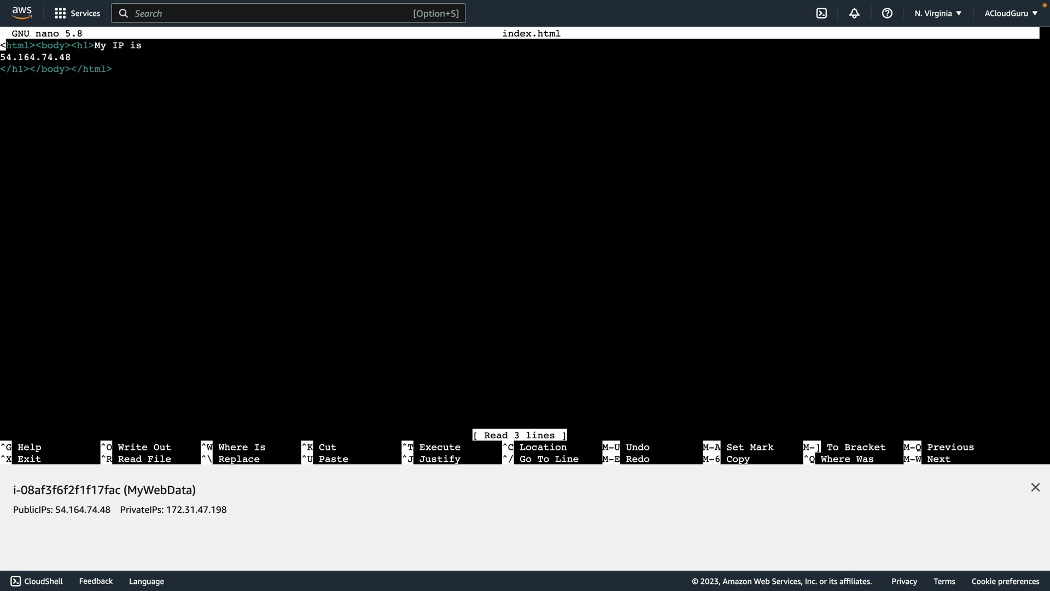Image resolution: width=1050 pixels, height=591 pixels.
Task: Click the closing html tag line
Action: [x=56, y=69]
